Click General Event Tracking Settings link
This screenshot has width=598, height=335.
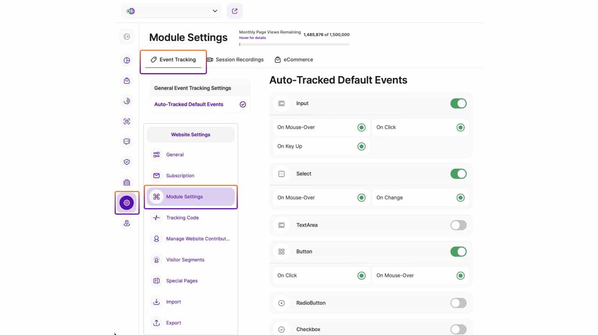tap(193, 88)
